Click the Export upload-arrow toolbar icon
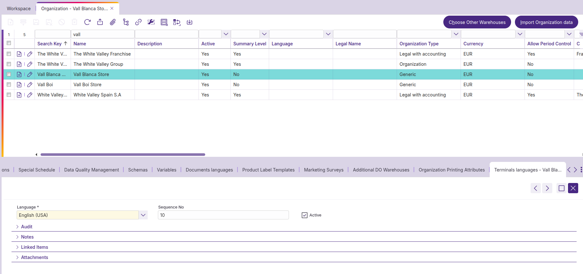583x274 pixels. 100,22
